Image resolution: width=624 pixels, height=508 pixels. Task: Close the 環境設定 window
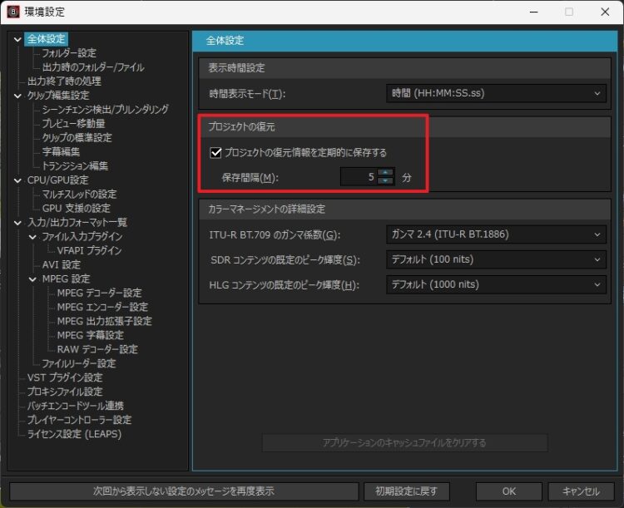[605, 12]
